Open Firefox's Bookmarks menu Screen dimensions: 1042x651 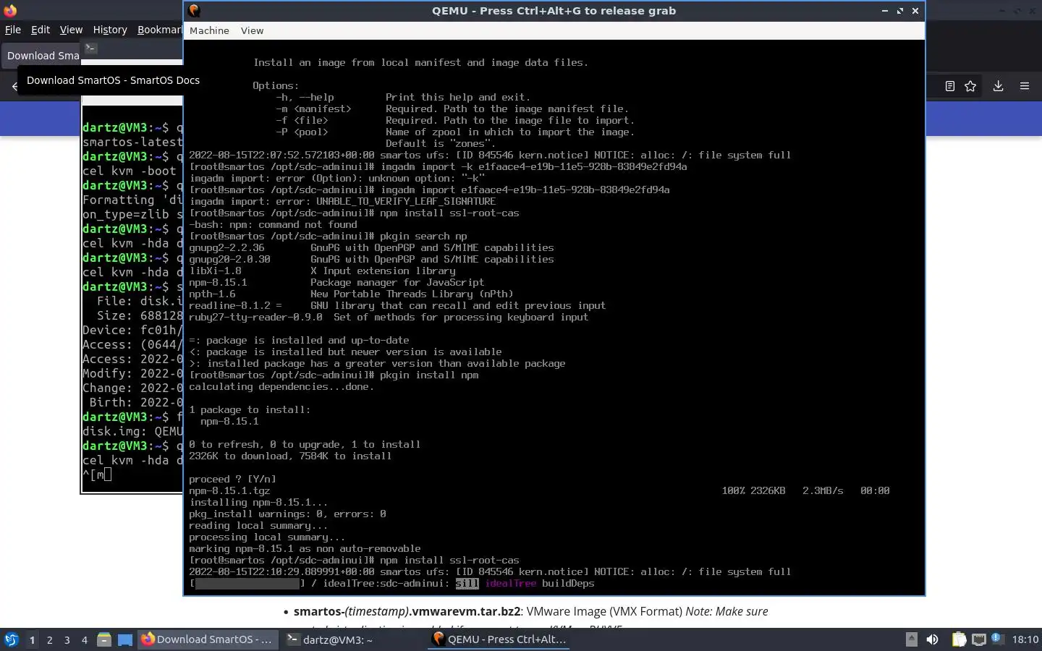click(159, 30)
